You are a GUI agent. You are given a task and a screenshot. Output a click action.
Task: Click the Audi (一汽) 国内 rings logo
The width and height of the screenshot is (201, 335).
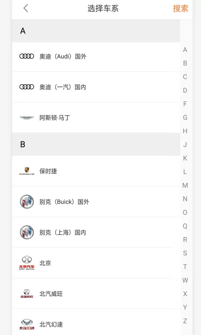click(x=27, y=87)
